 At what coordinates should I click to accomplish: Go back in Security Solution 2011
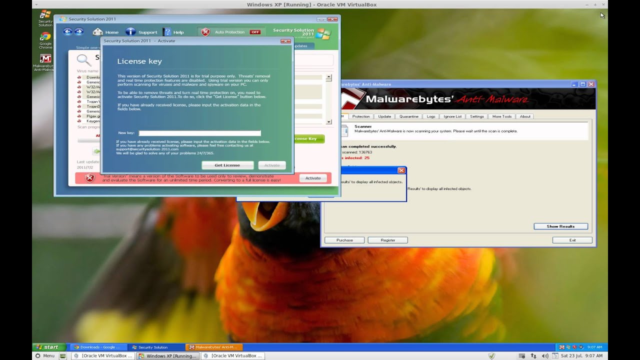[67, 31]
